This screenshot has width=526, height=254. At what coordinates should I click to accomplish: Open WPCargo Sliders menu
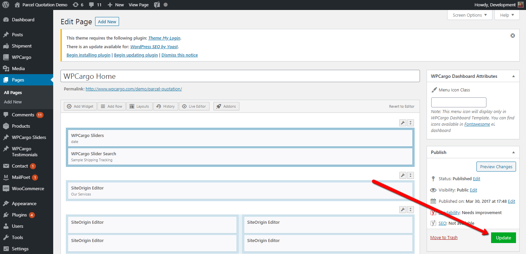click(27, 137)
